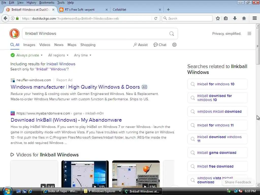Click the Assist button
The height and width of the screenshot is (195, 260).
click(x=140, y=45)
